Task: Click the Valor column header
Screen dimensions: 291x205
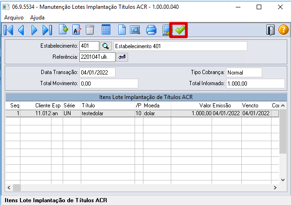Action: point(191,106)
